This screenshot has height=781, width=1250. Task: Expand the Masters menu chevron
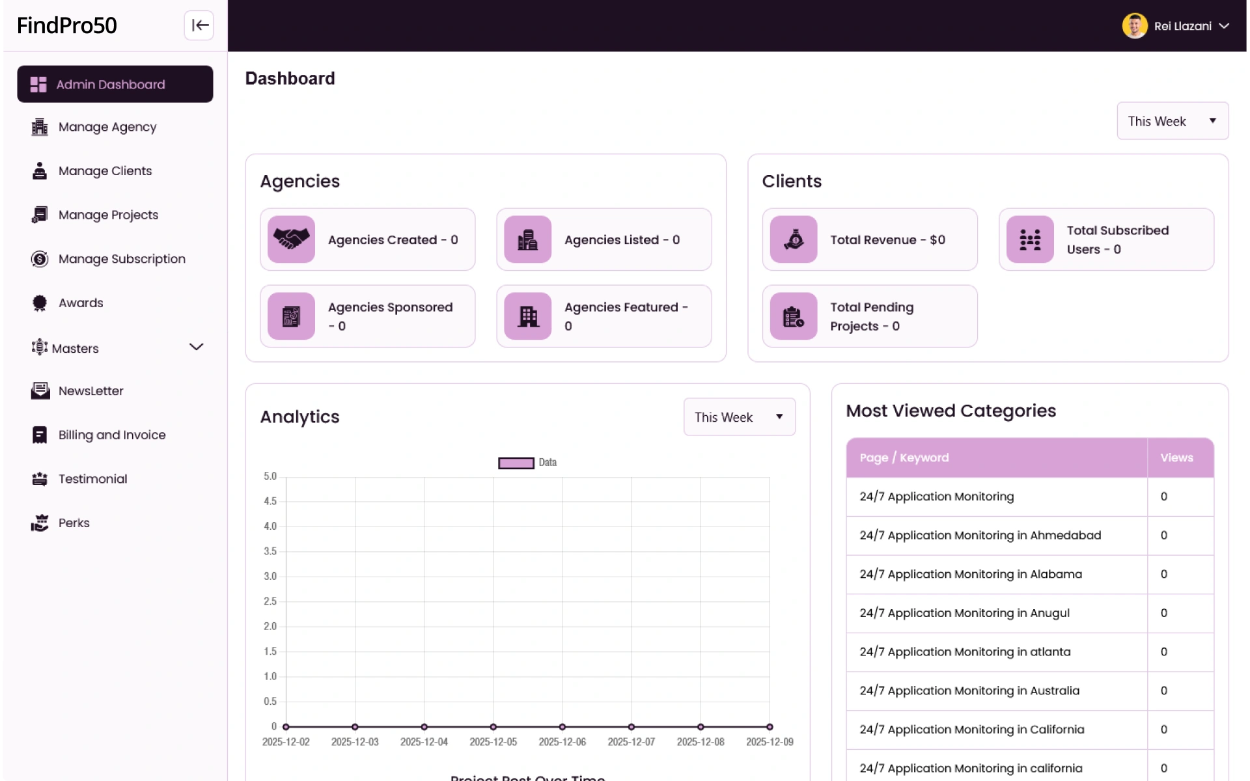[196, 348]
